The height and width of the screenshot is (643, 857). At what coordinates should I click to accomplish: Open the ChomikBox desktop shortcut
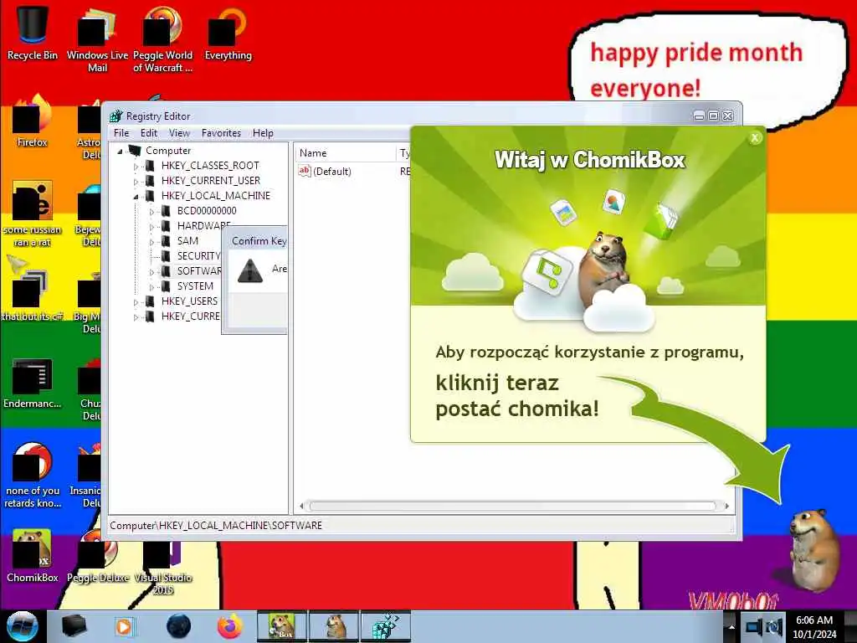(x=33, y=555)
